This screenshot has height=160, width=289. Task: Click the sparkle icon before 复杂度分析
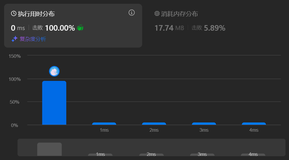point(15,39)
